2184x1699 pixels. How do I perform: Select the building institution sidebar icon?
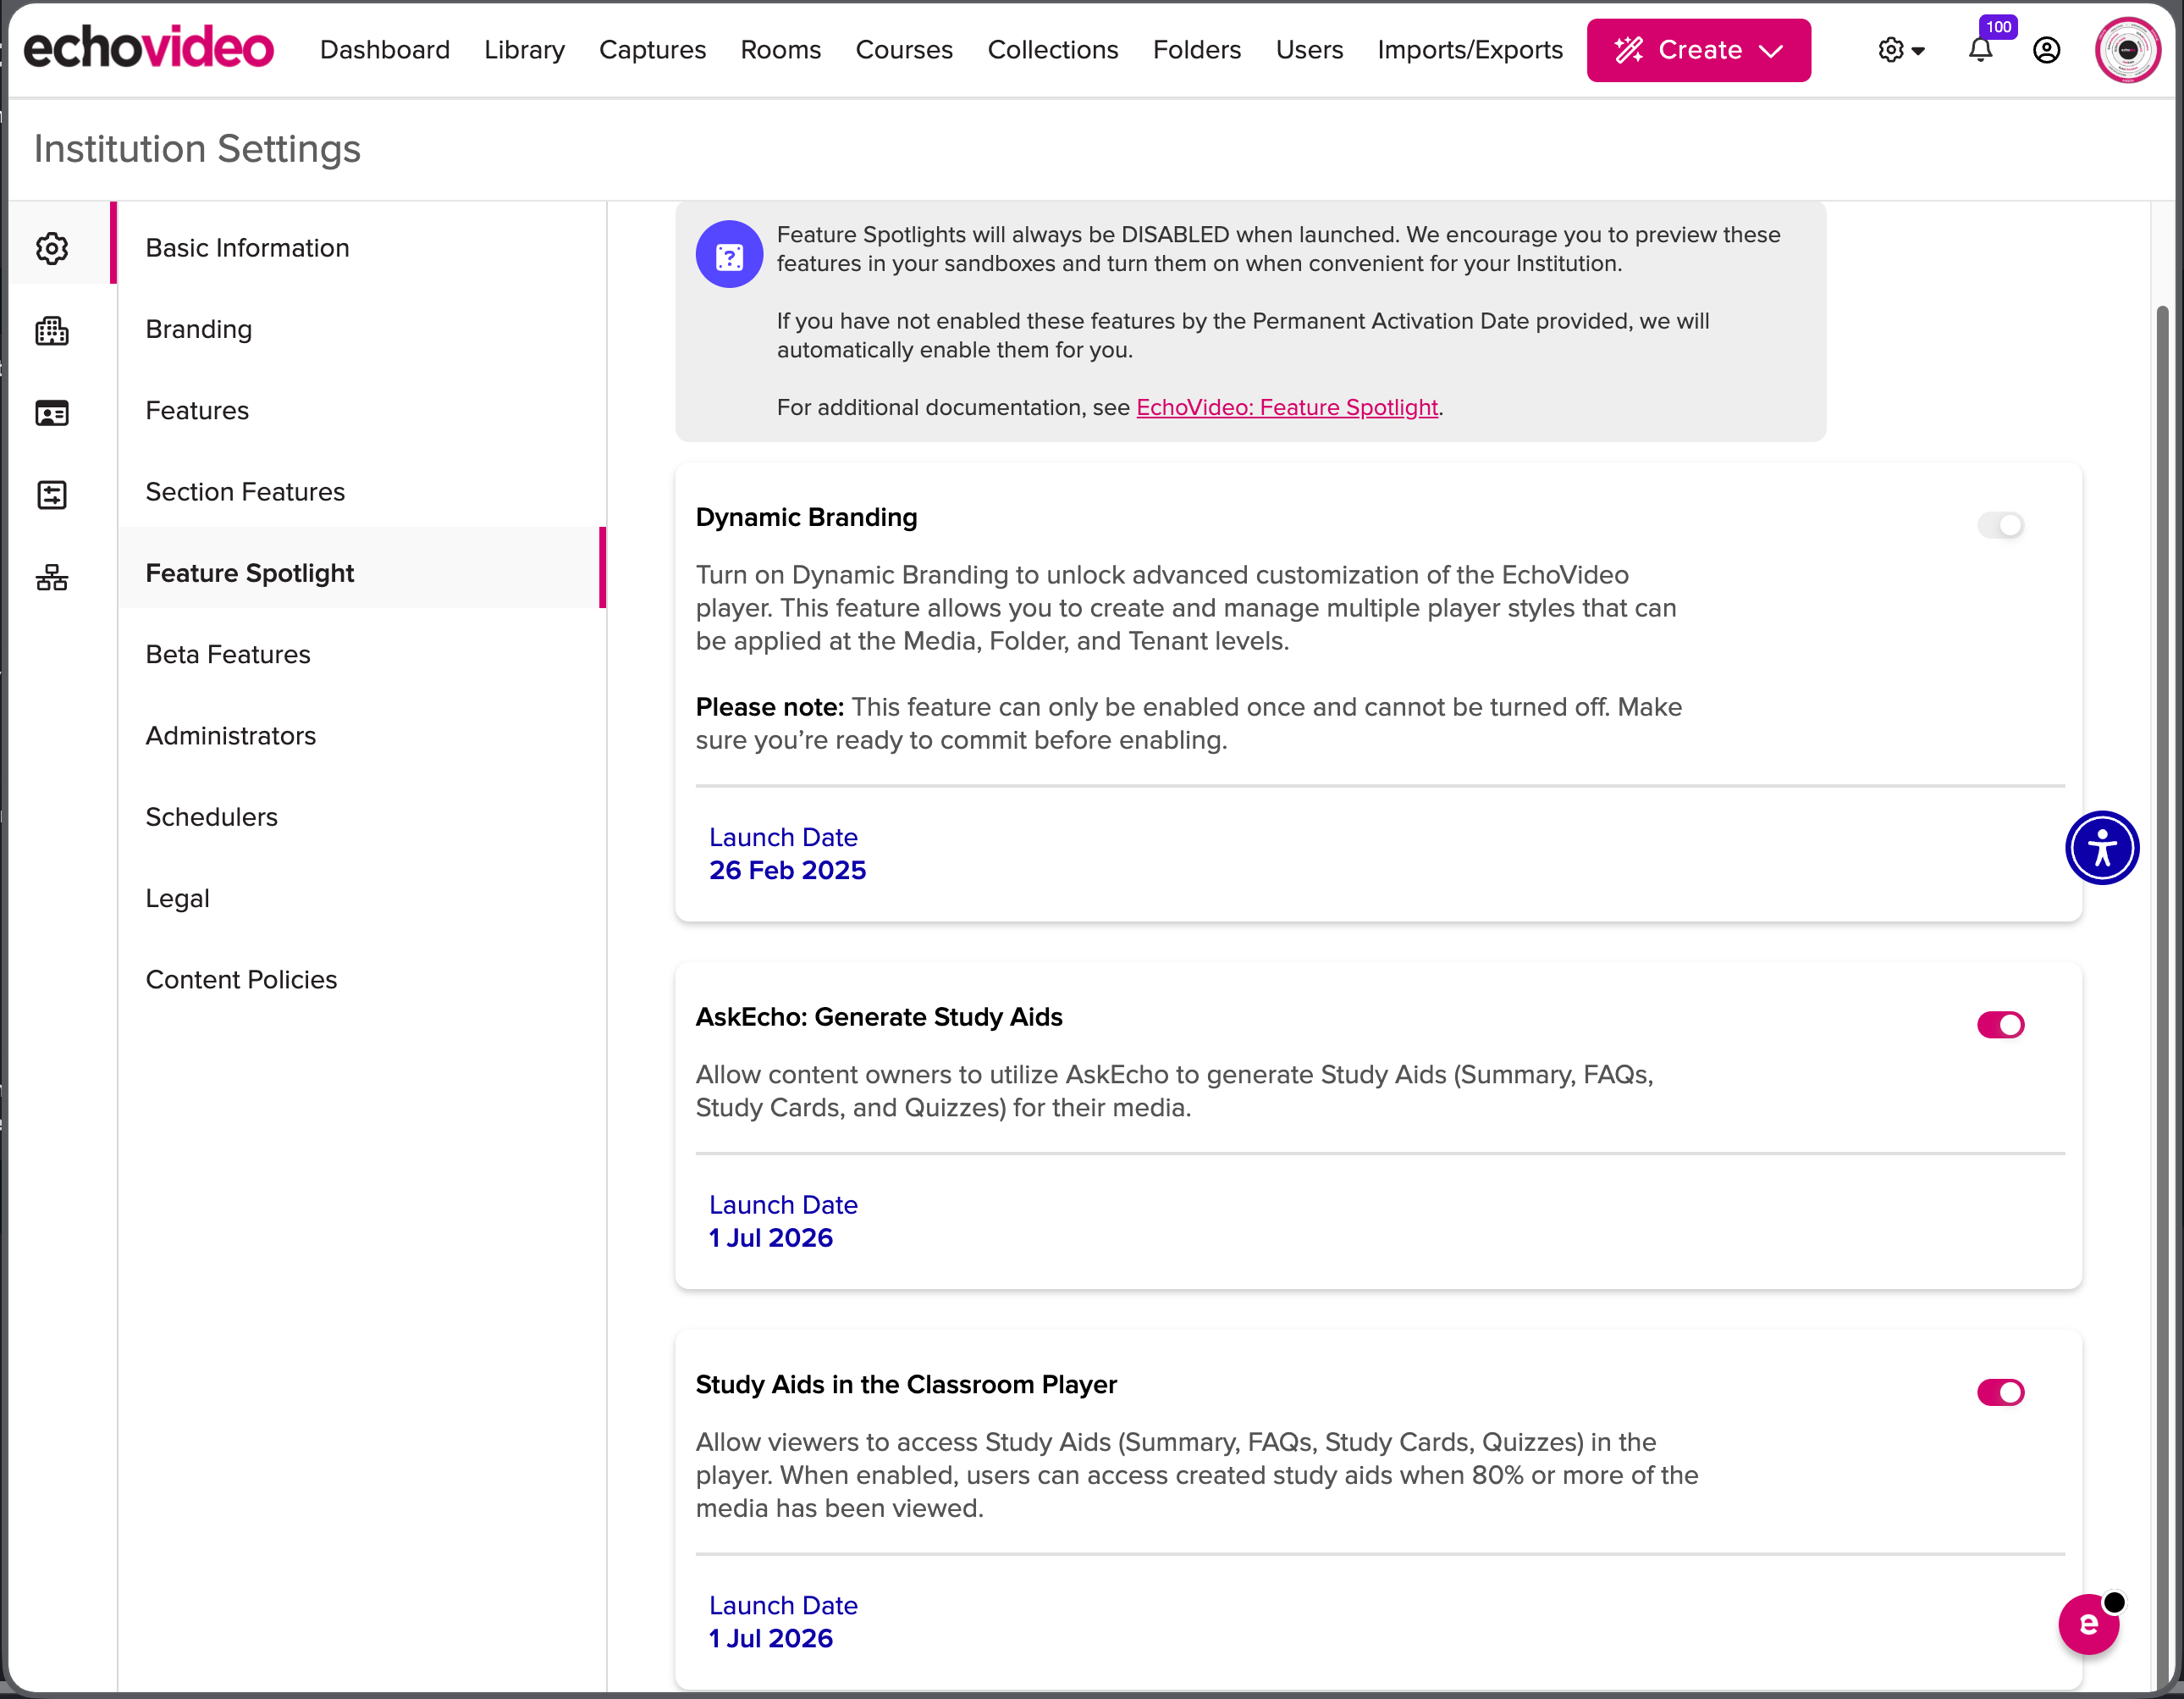tap(52, 330)
